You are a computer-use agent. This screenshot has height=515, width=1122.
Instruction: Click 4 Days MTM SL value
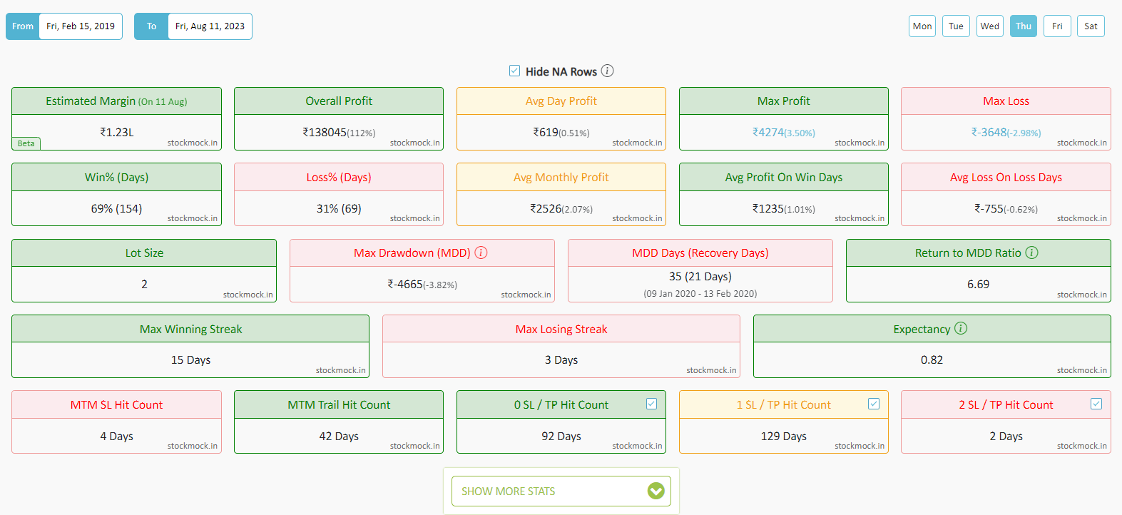[116, 436]
